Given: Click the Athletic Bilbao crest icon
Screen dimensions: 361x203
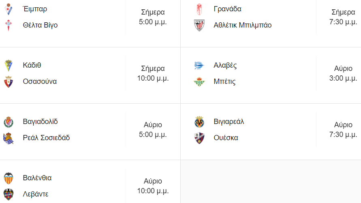Looking at the screenshot, I should [199, 25].
